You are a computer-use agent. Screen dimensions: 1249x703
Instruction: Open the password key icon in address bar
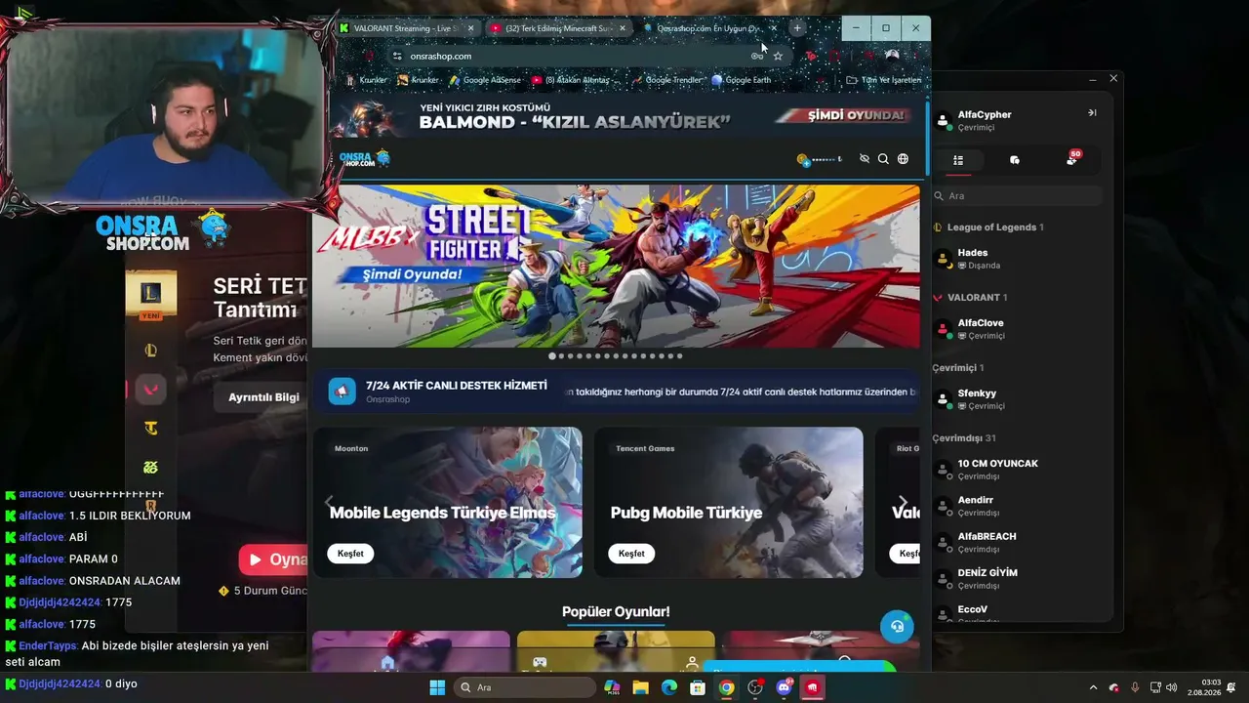[757, 56]
